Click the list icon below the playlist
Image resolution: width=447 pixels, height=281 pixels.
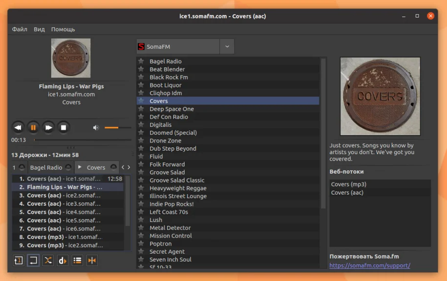coord(77,261)
